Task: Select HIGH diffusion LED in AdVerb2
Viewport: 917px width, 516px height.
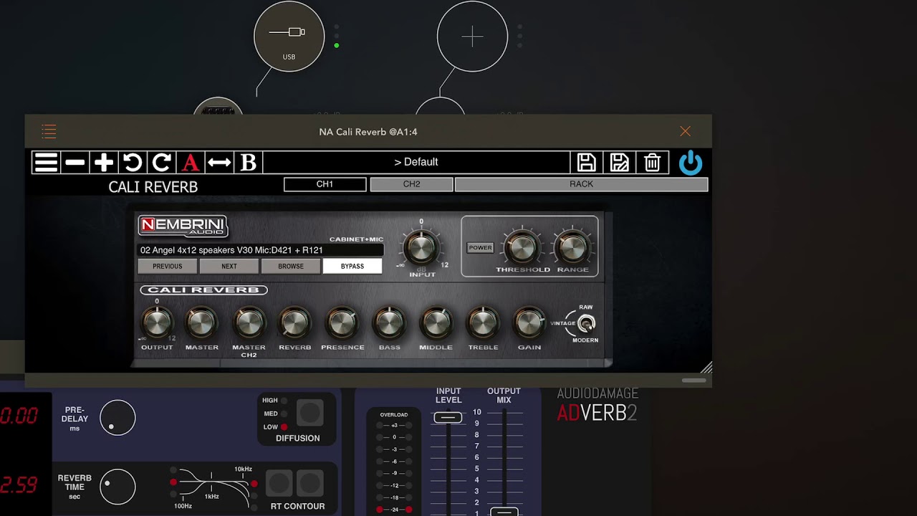Action: [x=284, y=401]
